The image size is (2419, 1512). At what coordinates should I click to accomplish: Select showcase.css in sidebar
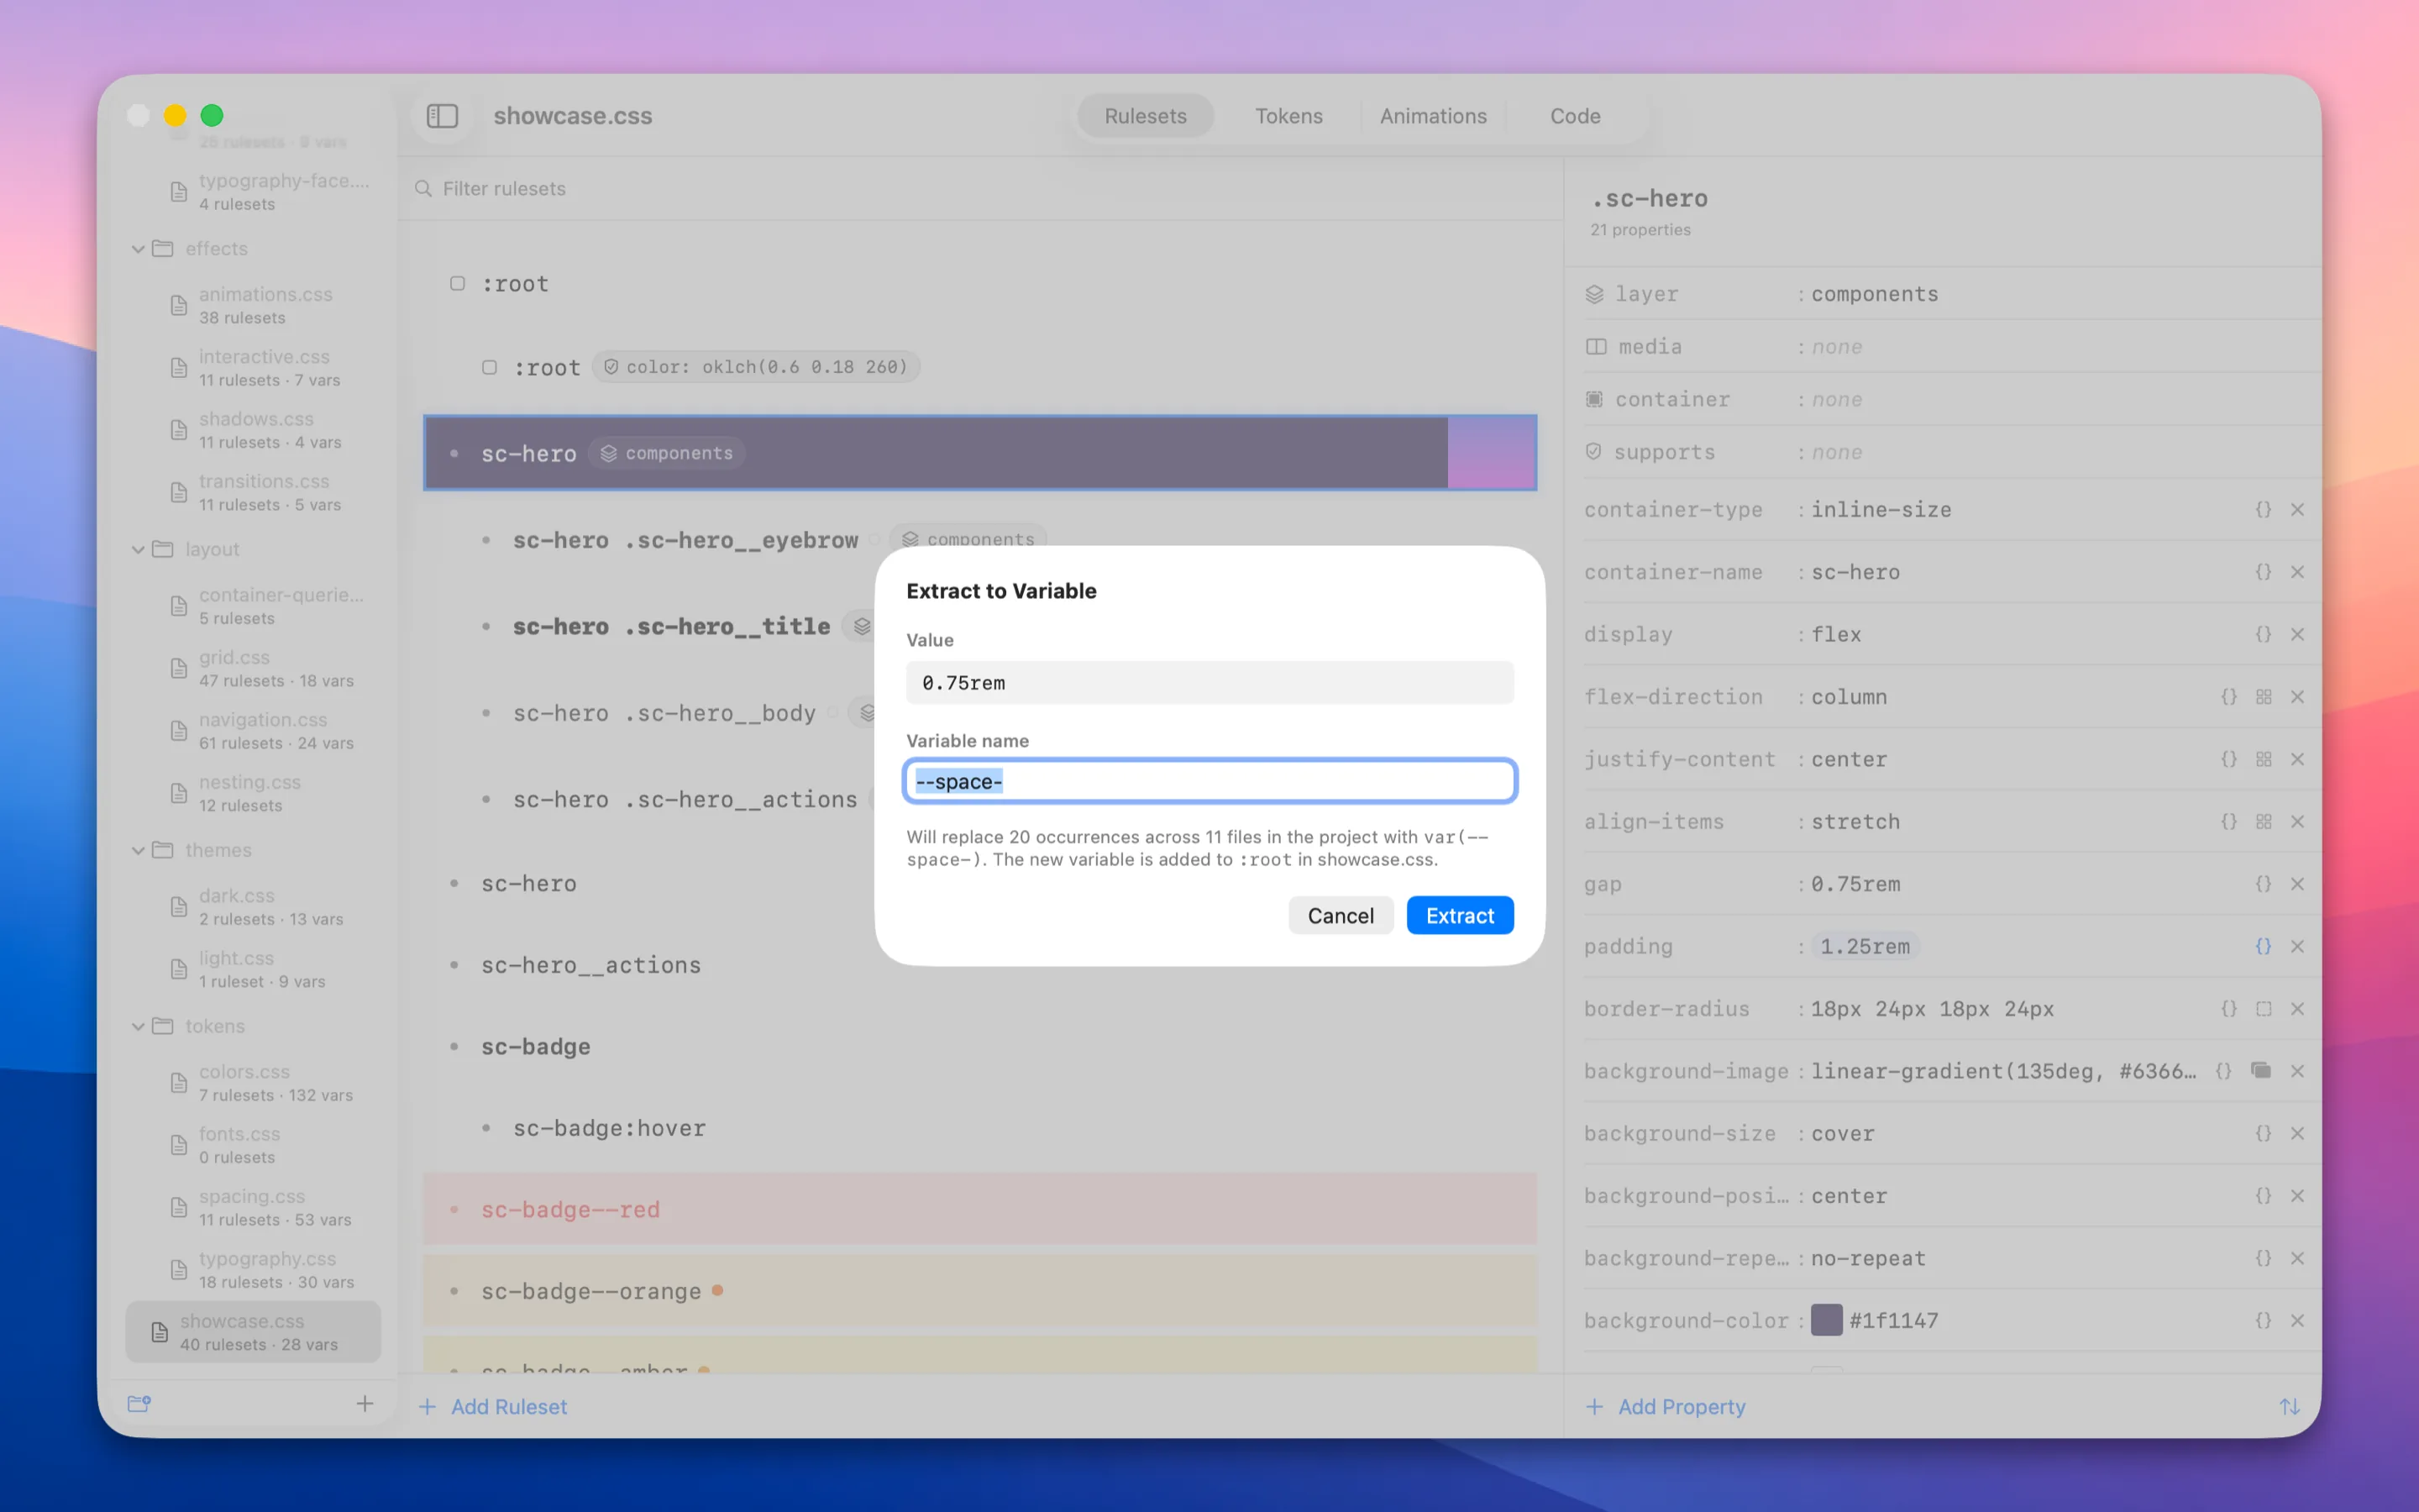[x=253, y=1332]
